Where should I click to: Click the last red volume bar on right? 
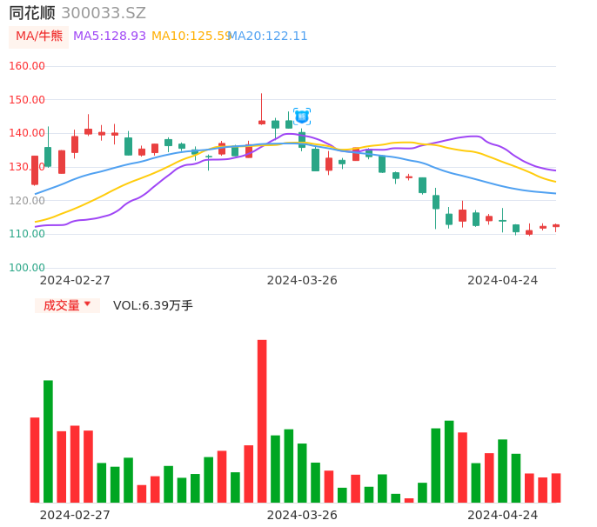pyautogui.click(x=556, y=488)
